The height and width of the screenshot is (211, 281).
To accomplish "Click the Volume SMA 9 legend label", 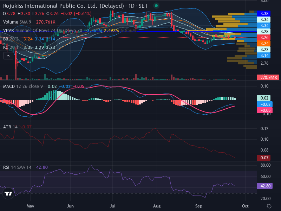I will [17, 22].
